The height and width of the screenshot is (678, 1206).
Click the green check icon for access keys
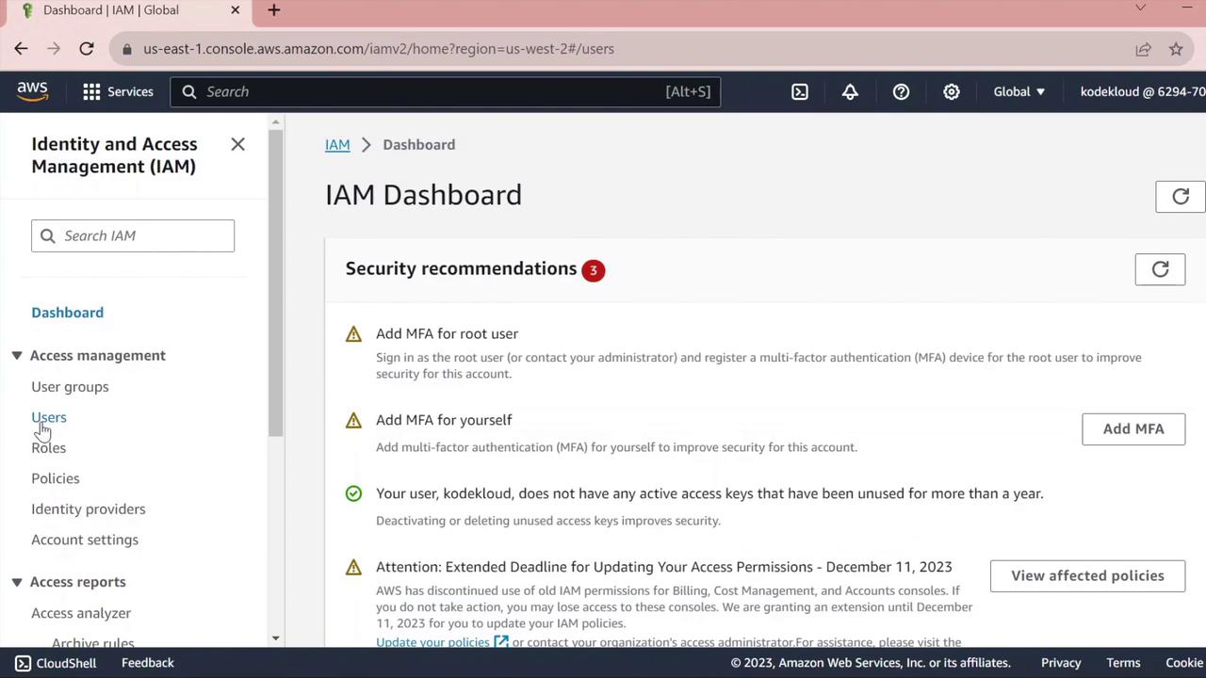pos(353,493)
